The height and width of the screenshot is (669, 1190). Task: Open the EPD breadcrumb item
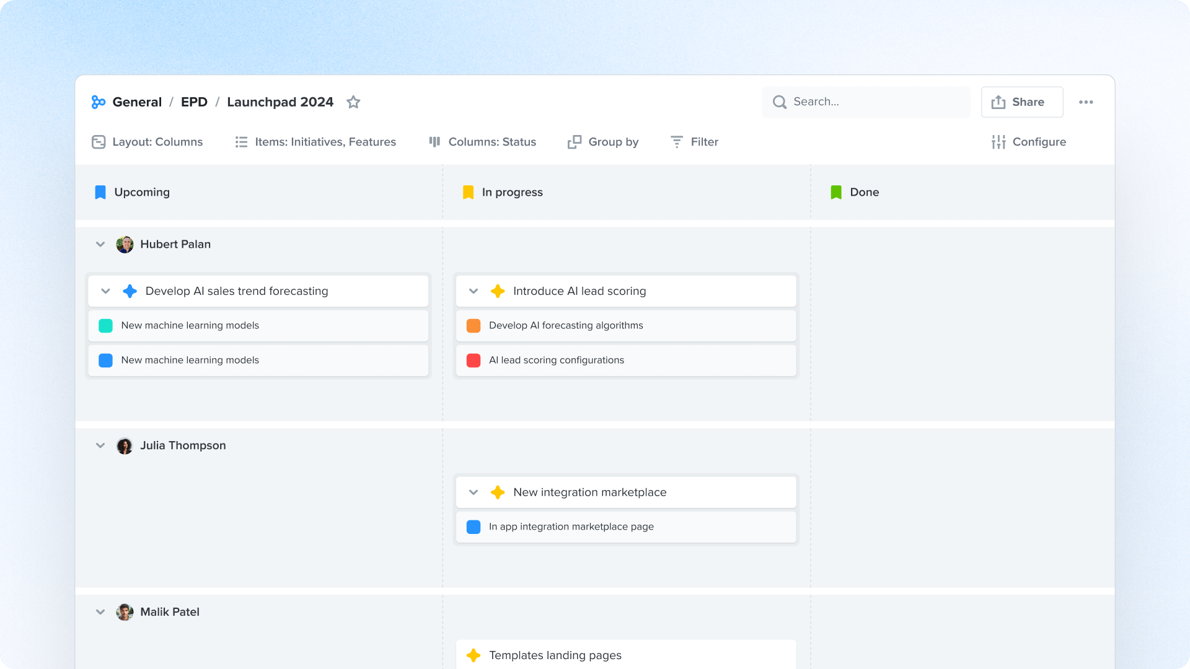coord(194,102)
